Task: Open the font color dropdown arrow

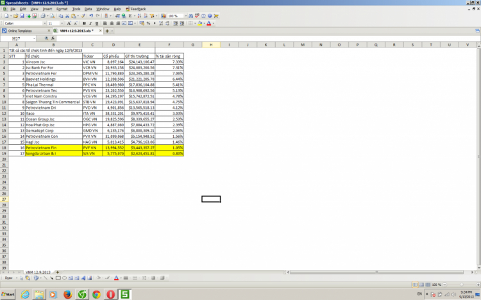Action: click(214, 23)
